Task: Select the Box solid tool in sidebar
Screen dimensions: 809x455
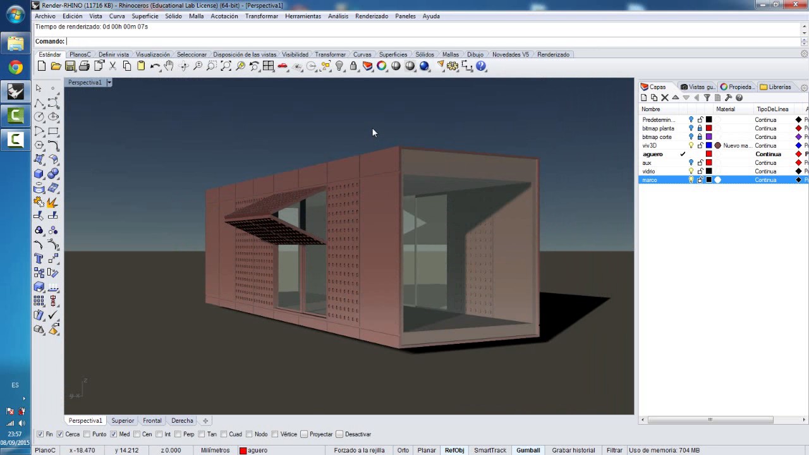Action: point(39,174)
